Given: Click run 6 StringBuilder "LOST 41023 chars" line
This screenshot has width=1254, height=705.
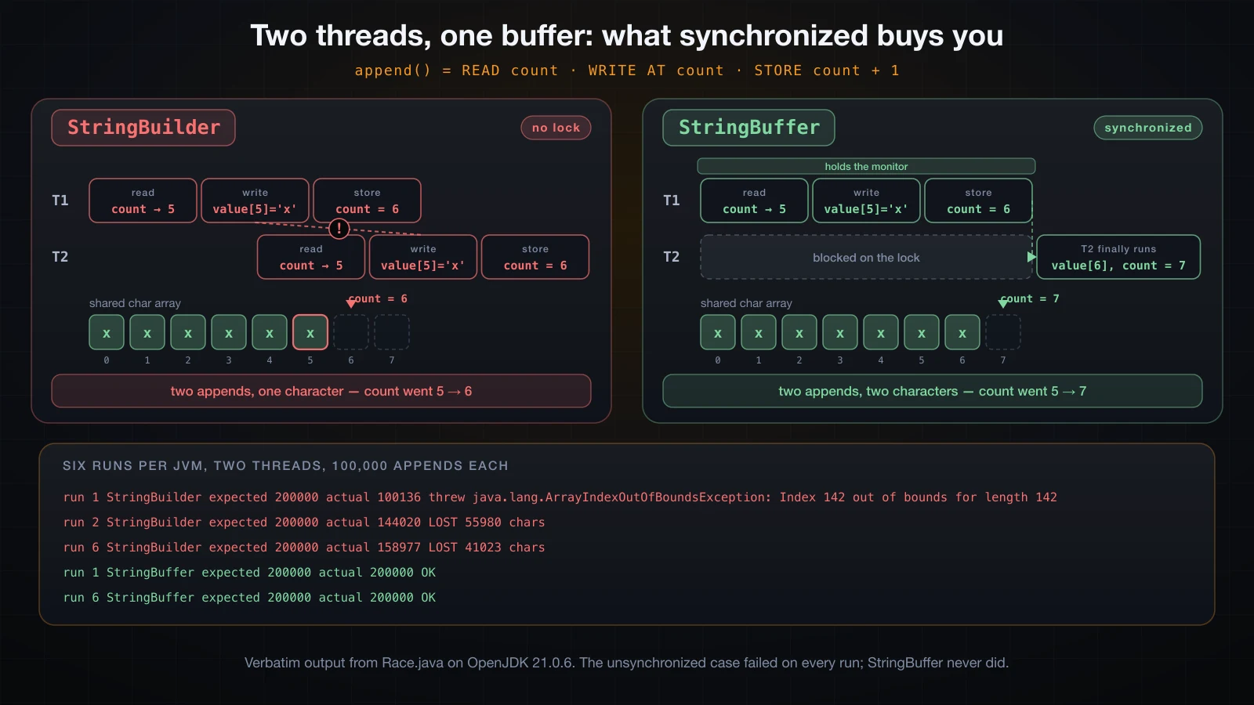Looking at the screenshot, I should 304,547.
